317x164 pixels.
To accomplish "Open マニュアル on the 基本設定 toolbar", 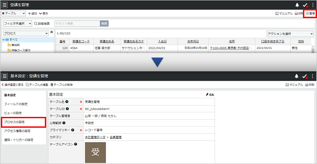I will 294,85.
